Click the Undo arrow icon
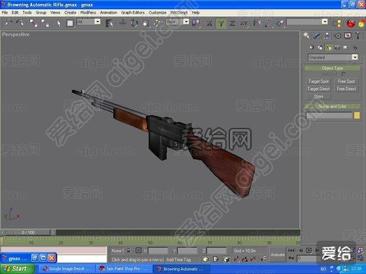The image size is (366, 274). (9, 23)
